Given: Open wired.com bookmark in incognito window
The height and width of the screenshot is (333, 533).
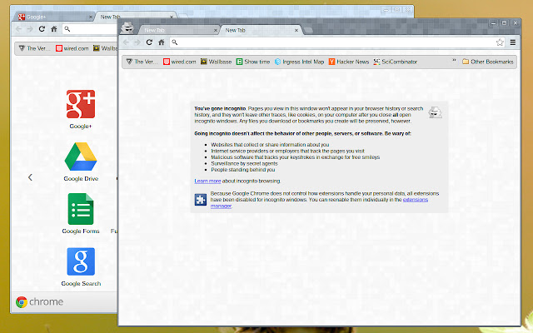Looking at the screenshot, I should [x=180, y=62].
